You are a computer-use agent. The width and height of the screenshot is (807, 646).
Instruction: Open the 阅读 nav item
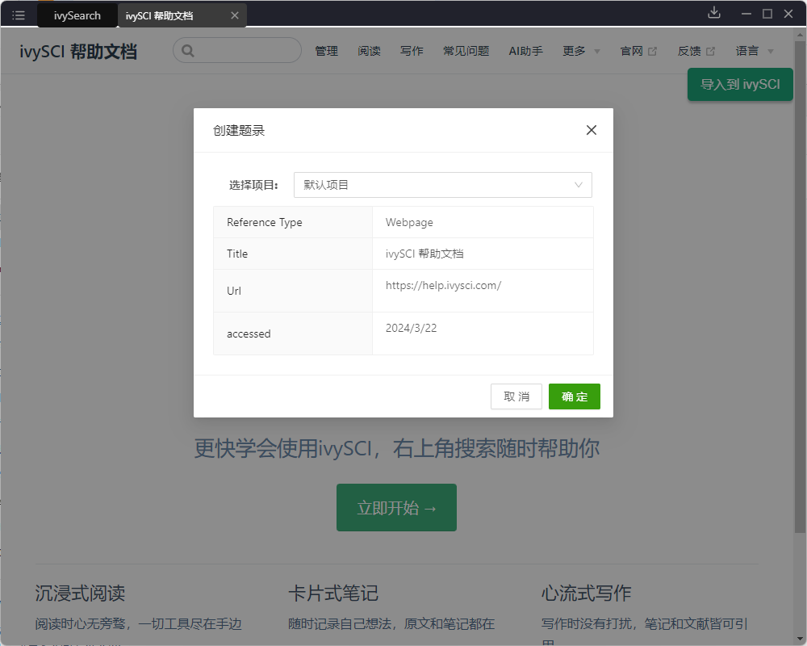tap(369, 51)
